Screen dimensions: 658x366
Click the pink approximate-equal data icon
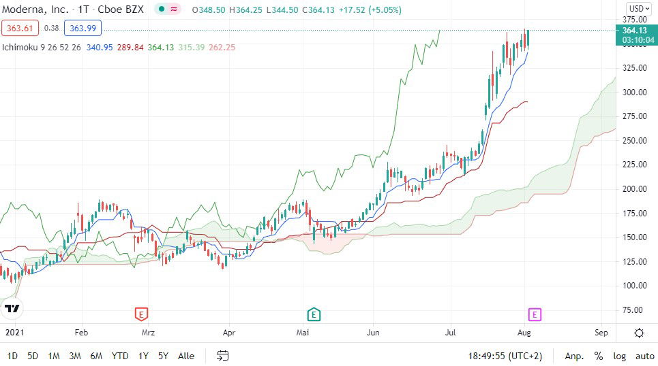point(174,10)
